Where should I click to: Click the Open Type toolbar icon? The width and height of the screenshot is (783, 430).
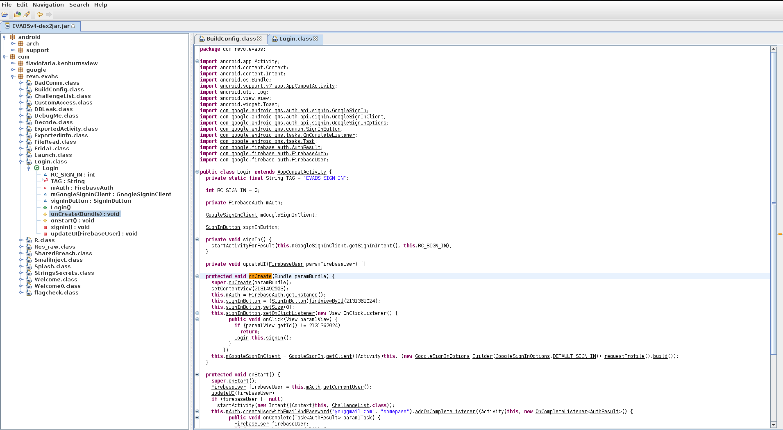(17, 14)
